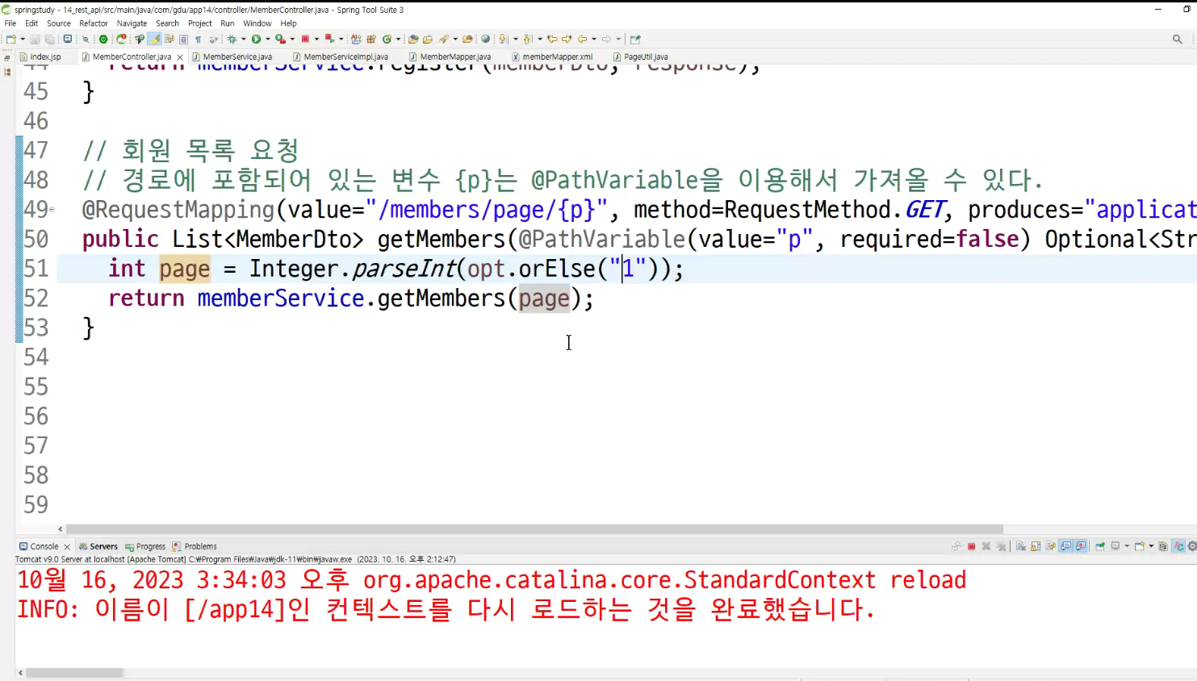Viewport: 1197px width, 681px height.
Task: Click the word memberService on line 52
Action: pos(281,298)
